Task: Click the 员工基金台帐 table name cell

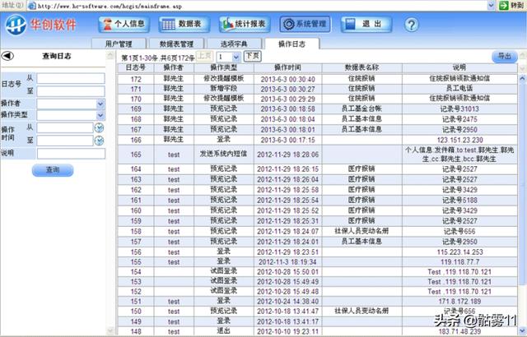Action: 361,109
